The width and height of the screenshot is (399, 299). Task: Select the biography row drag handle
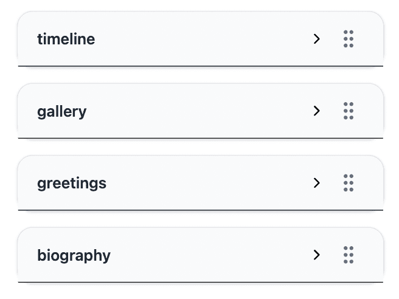(349, 255)
